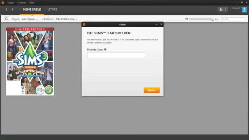Adjust the thumbnail size slider
This screenshot has height=140, width=249.
(212, 19)
